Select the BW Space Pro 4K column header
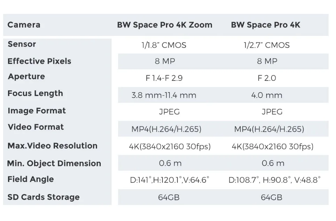This screenshot has height=221, width=336. [266, 25]
